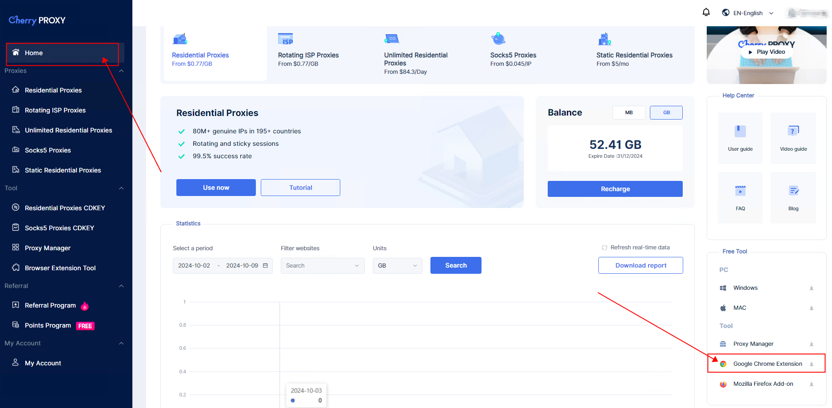The height and width of the screenshot is (408, 832).
Task: Open Socks5 Proxies in sidebar
Action: click(48, 150)
